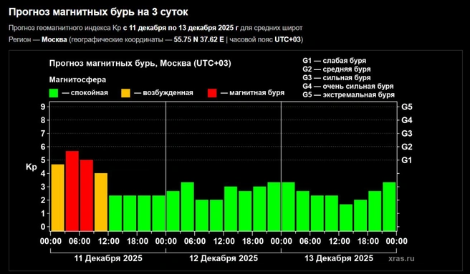
Task: Click legend line "G1 — слабая буря"
Action: (x=334, y=61)
